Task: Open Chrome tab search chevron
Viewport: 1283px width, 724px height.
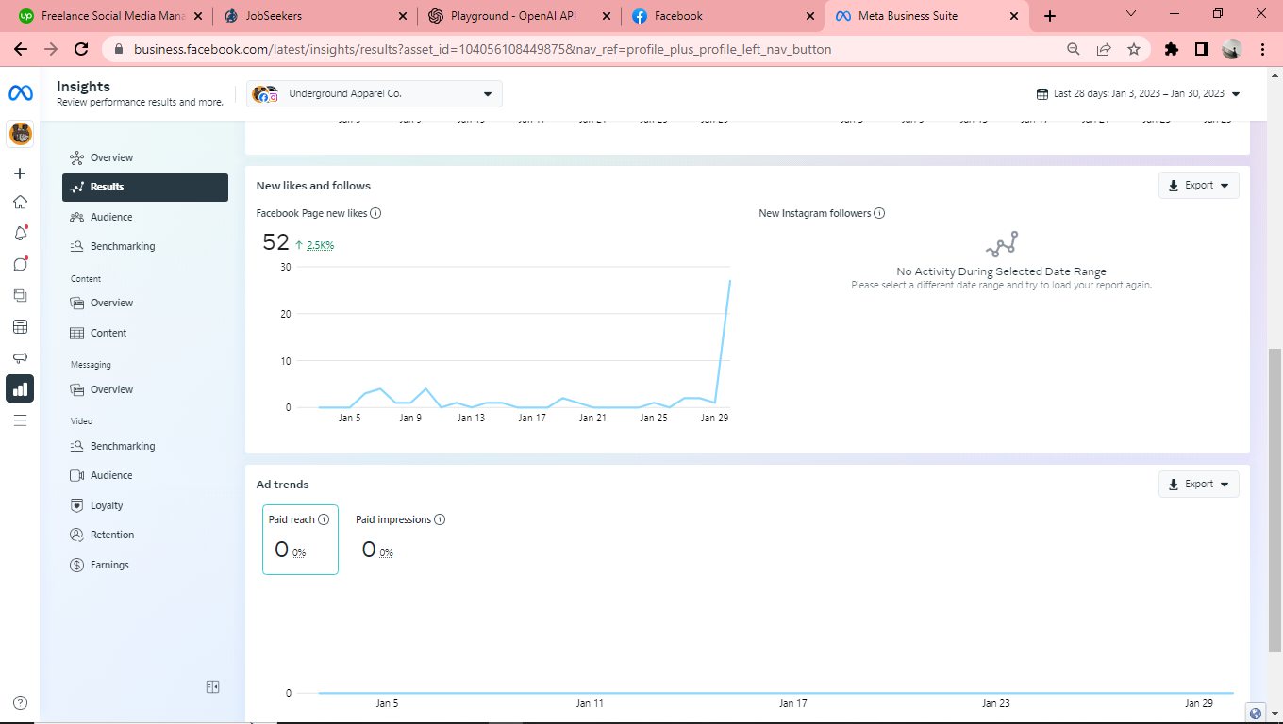Action: 1133,14
